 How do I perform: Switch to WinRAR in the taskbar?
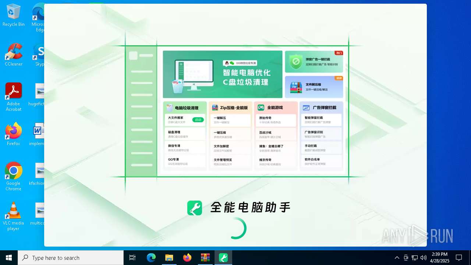click(x=205, y=258)
